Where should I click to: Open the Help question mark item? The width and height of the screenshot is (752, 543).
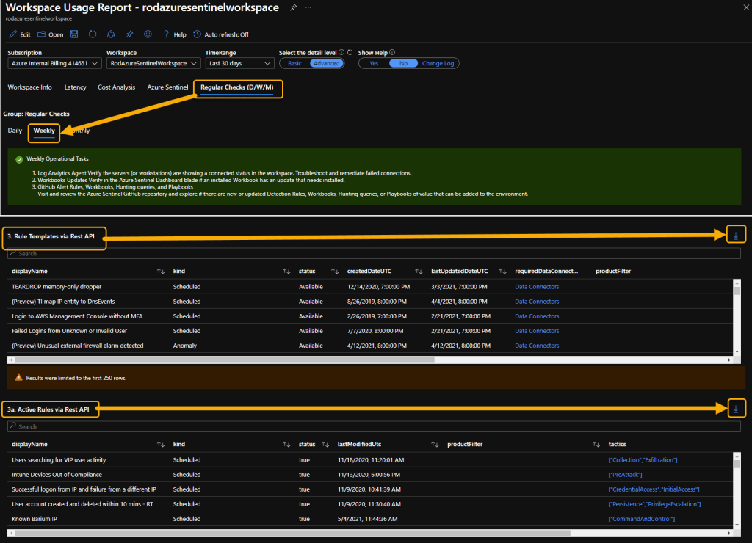pyautogui.click(x=175, y=34)
